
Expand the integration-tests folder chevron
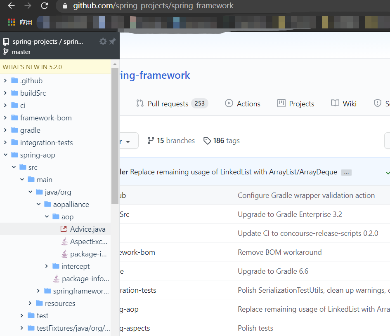tap(5, 142)
